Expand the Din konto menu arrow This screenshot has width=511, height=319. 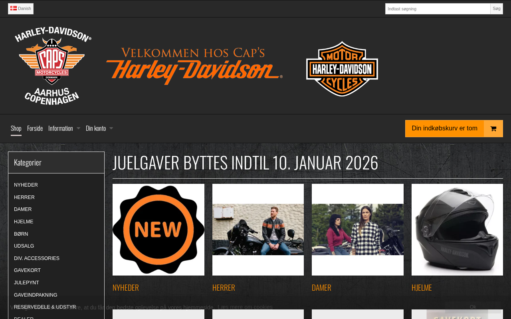click(111, 128)
